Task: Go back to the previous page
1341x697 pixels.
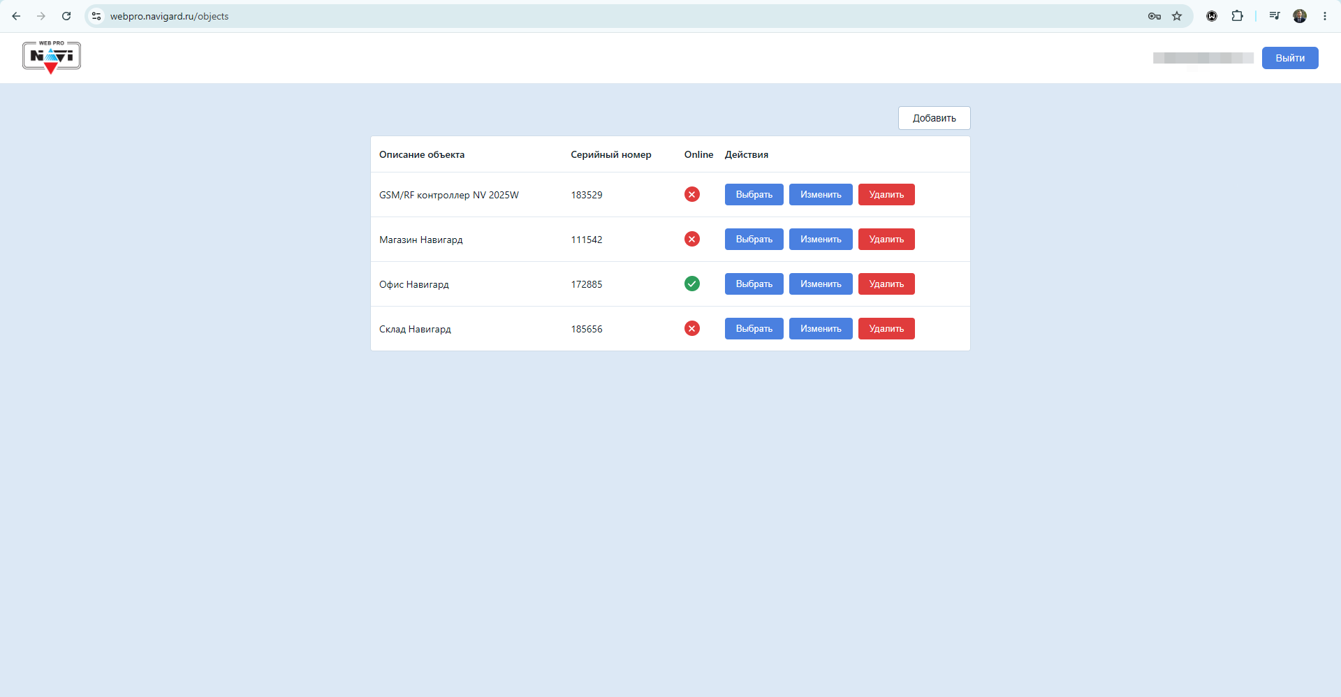Action: [x=16, y=16]
